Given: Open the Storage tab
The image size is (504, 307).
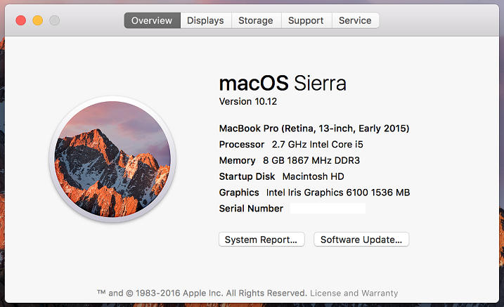Looking at the screenshot, I should tap(256, 20).
